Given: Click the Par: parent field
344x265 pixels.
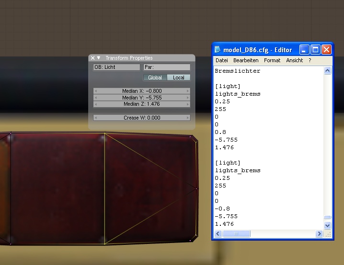Looking at the screenshot, I should coord(167,67).
